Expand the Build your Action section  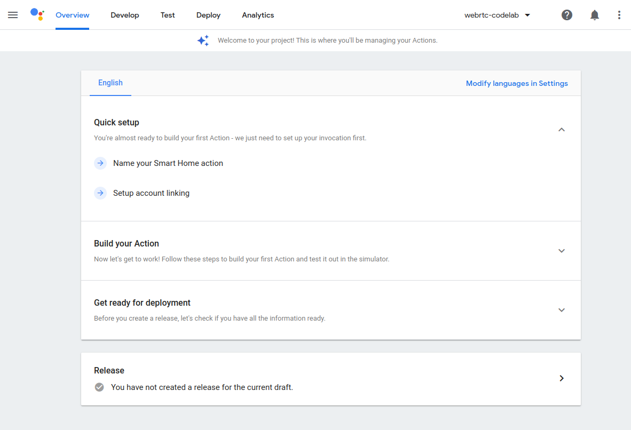pyautogui.click(x=562, y=250)
